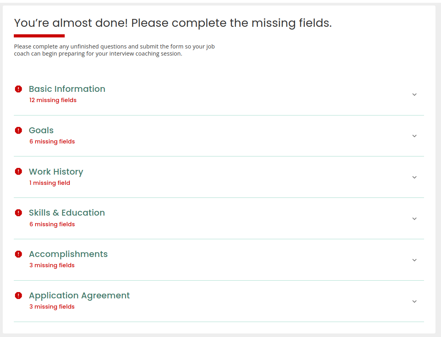Open the Application Agreement heading
Viewport: 441px width, 337px height.
point(79,296)
